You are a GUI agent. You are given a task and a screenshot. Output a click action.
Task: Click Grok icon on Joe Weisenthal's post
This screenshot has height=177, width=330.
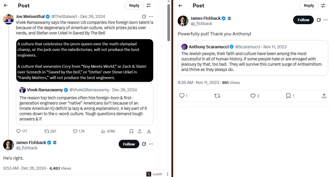click(x=144, y=17)
